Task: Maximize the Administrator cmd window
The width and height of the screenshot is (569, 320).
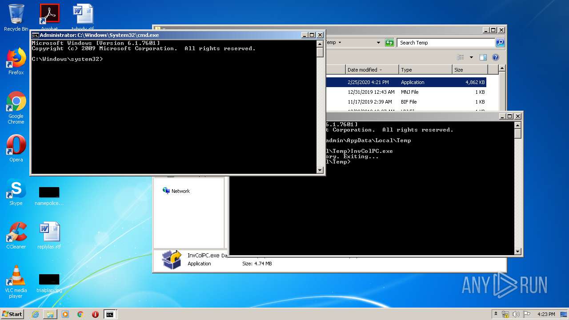Action: pos(312,35)
